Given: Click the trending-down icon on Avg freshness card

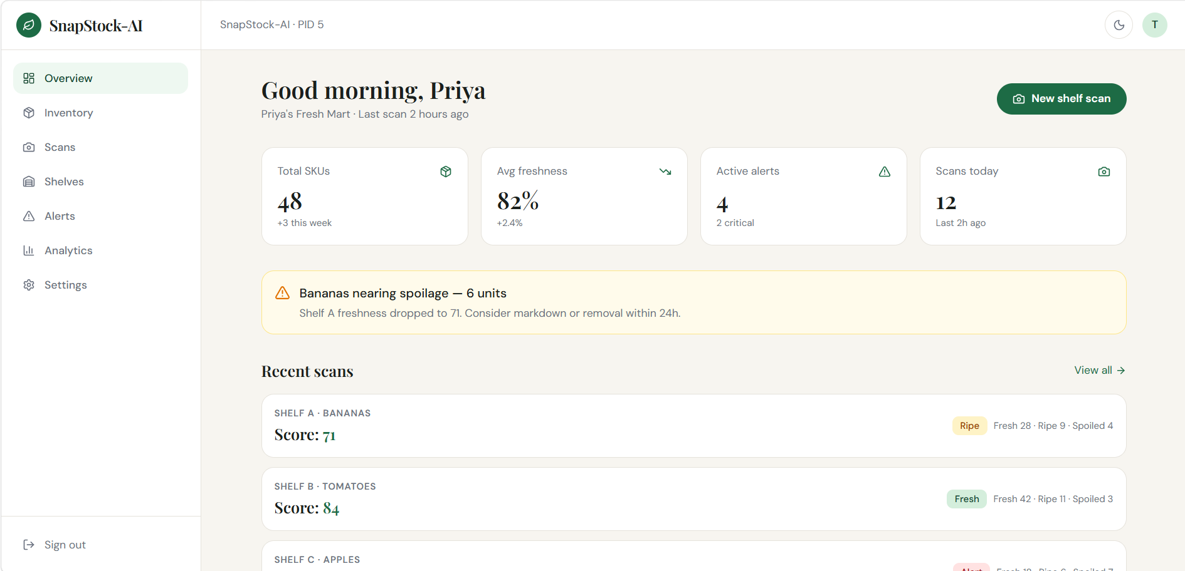Looking at the screenshot, I should [x=665, y=172].
